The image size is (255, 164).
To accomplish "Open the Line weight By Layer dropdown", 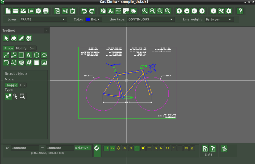I will 218,19.
